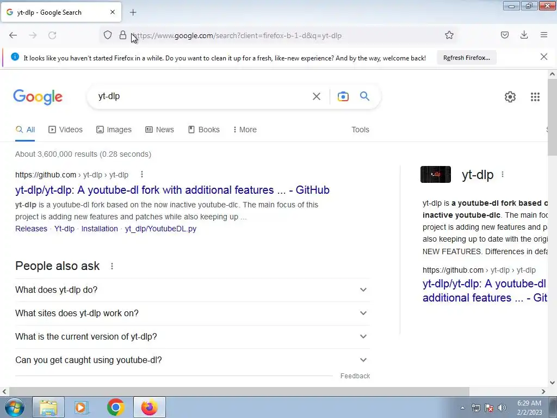This screenshot has height=418, width=557.
Task: Open the volume speaker tray icon
Action: click(x=502, y=408)
